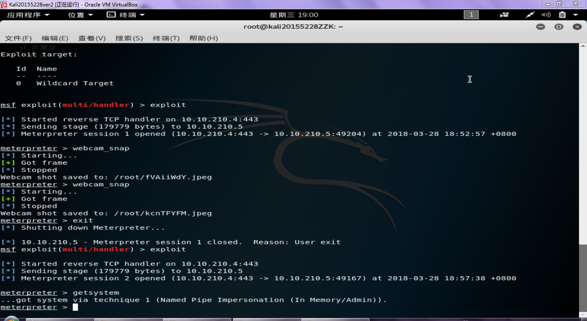The image size is (587, 321).
Task: Click the battery status icon
Action: point(562,15)
